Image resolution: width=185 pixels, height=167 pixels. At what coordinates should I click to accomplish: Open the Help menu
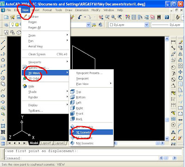(x=120, y=10)
